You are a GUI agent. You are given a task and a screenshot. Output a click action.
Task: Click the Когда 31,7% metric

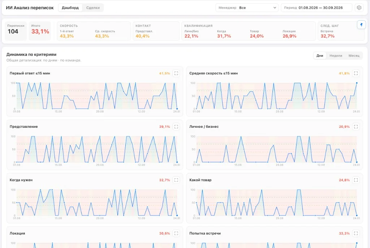(x=224, y=34)
